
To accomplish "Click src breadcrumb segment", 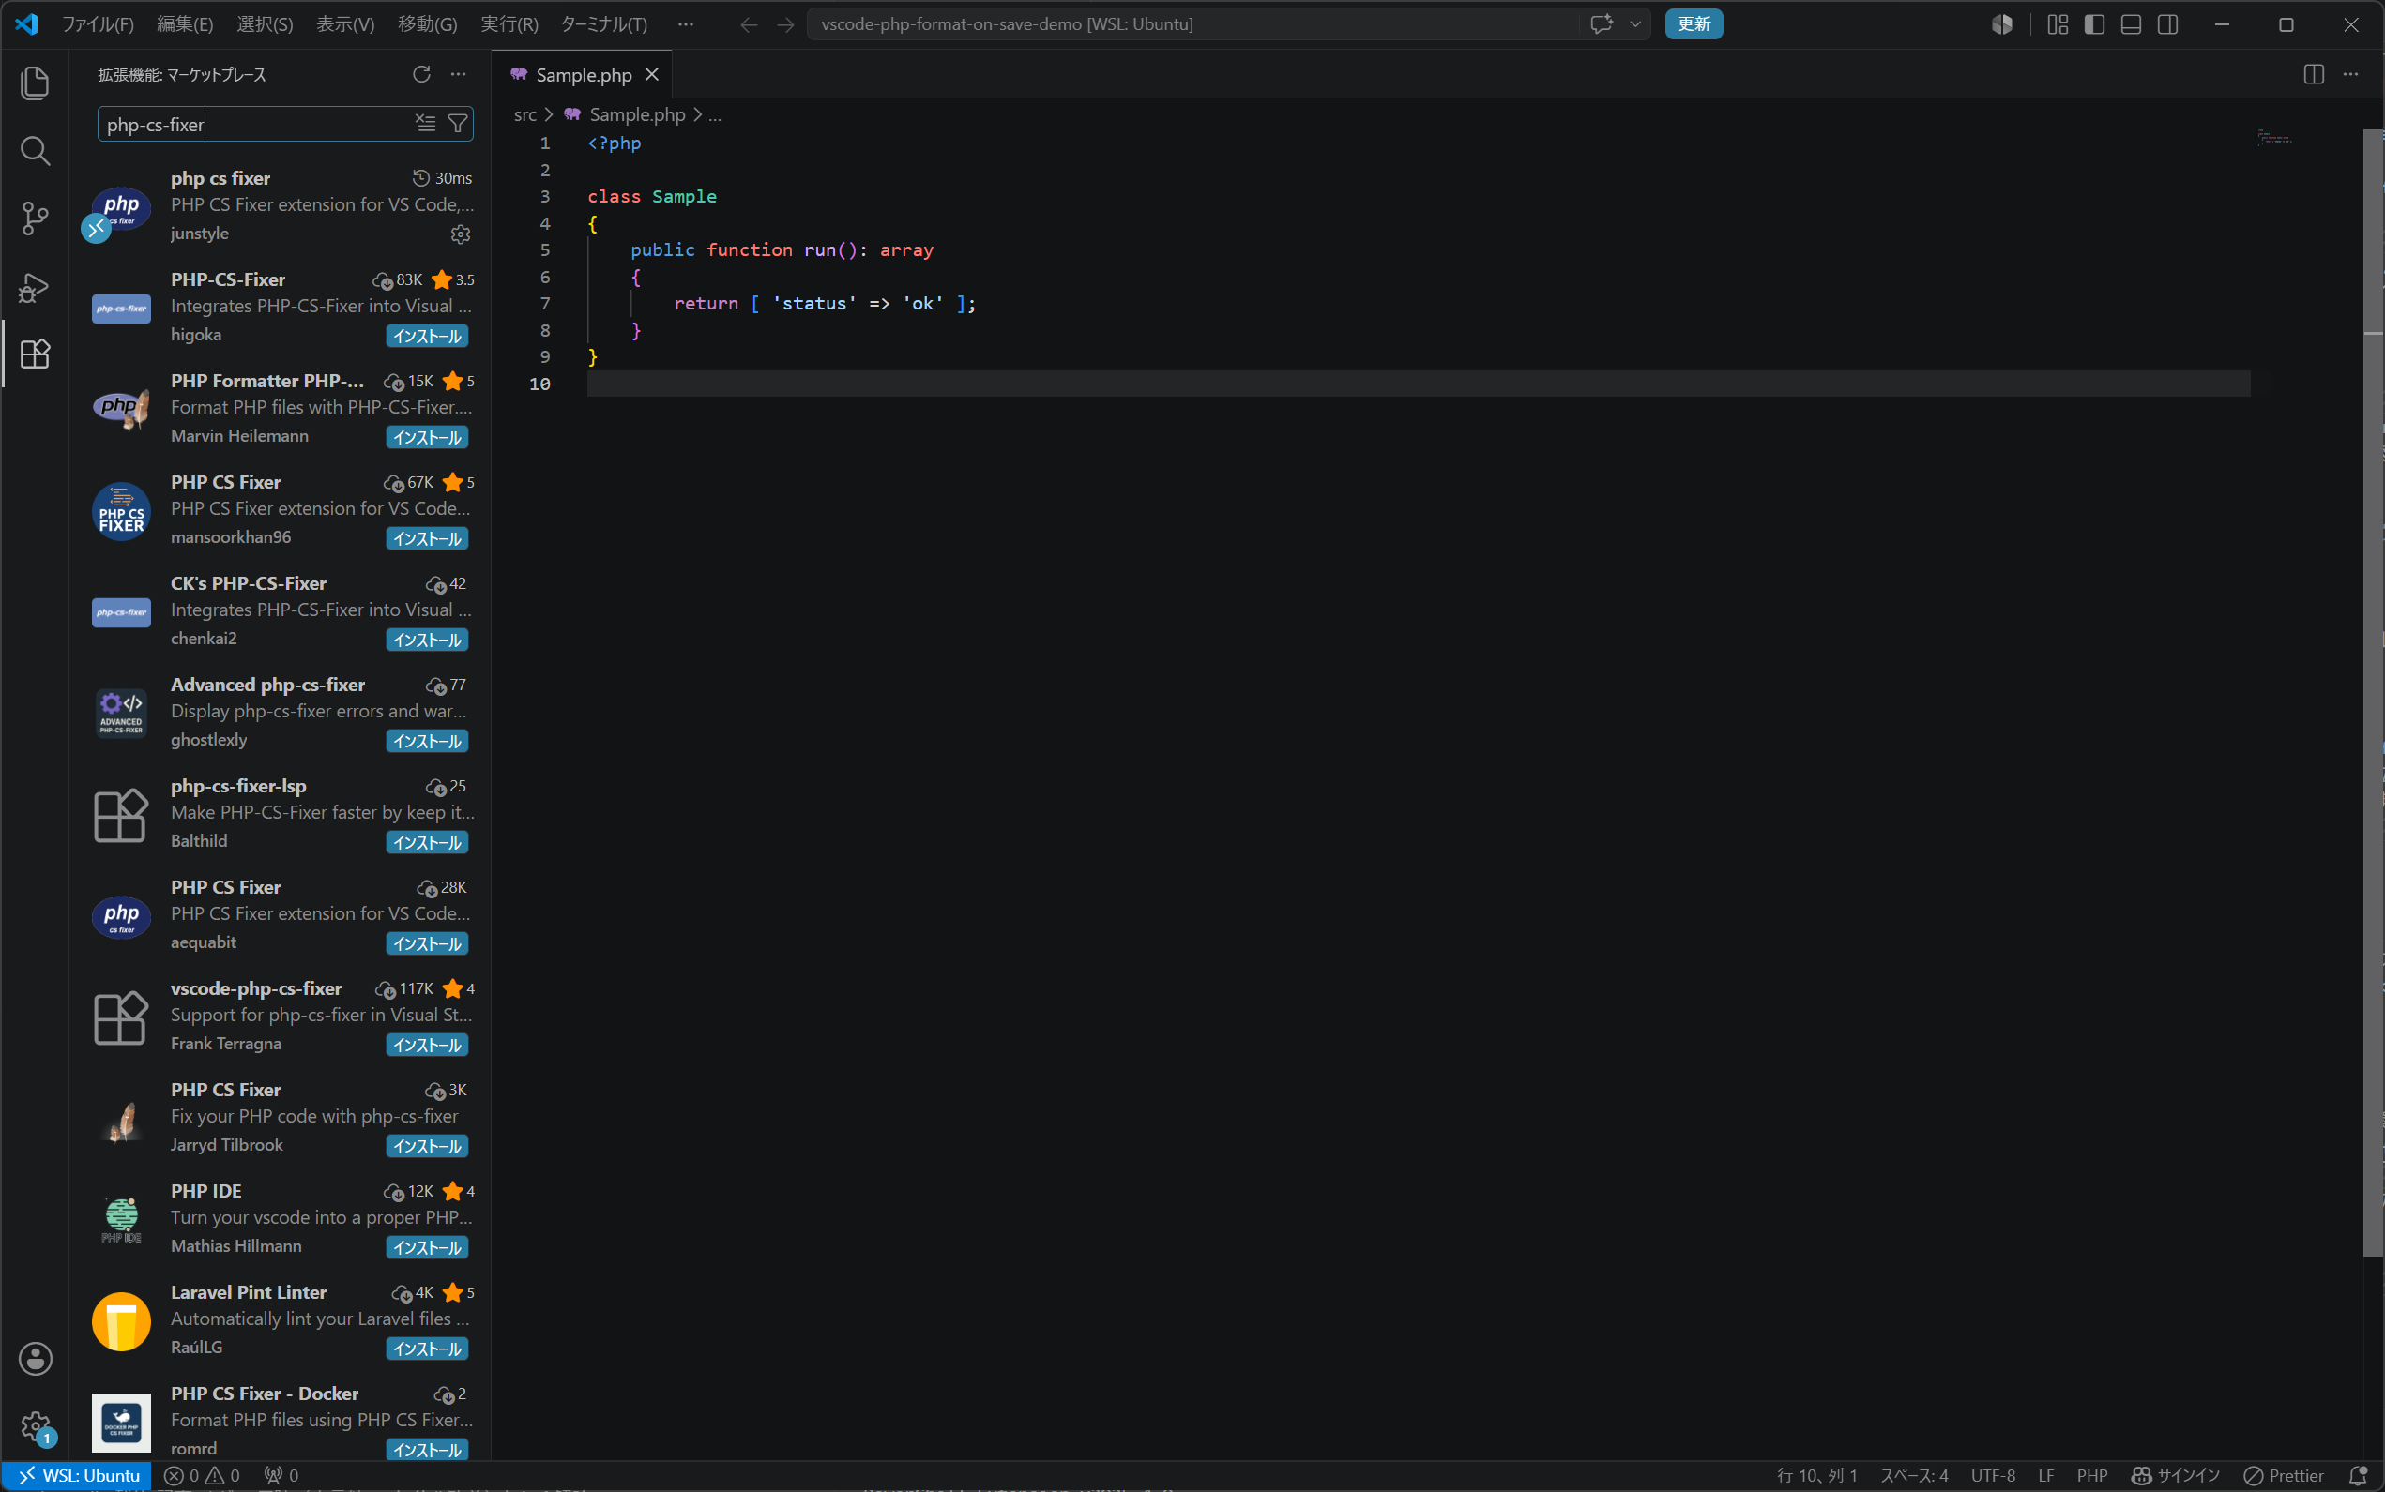I will [x=525, y=115].
